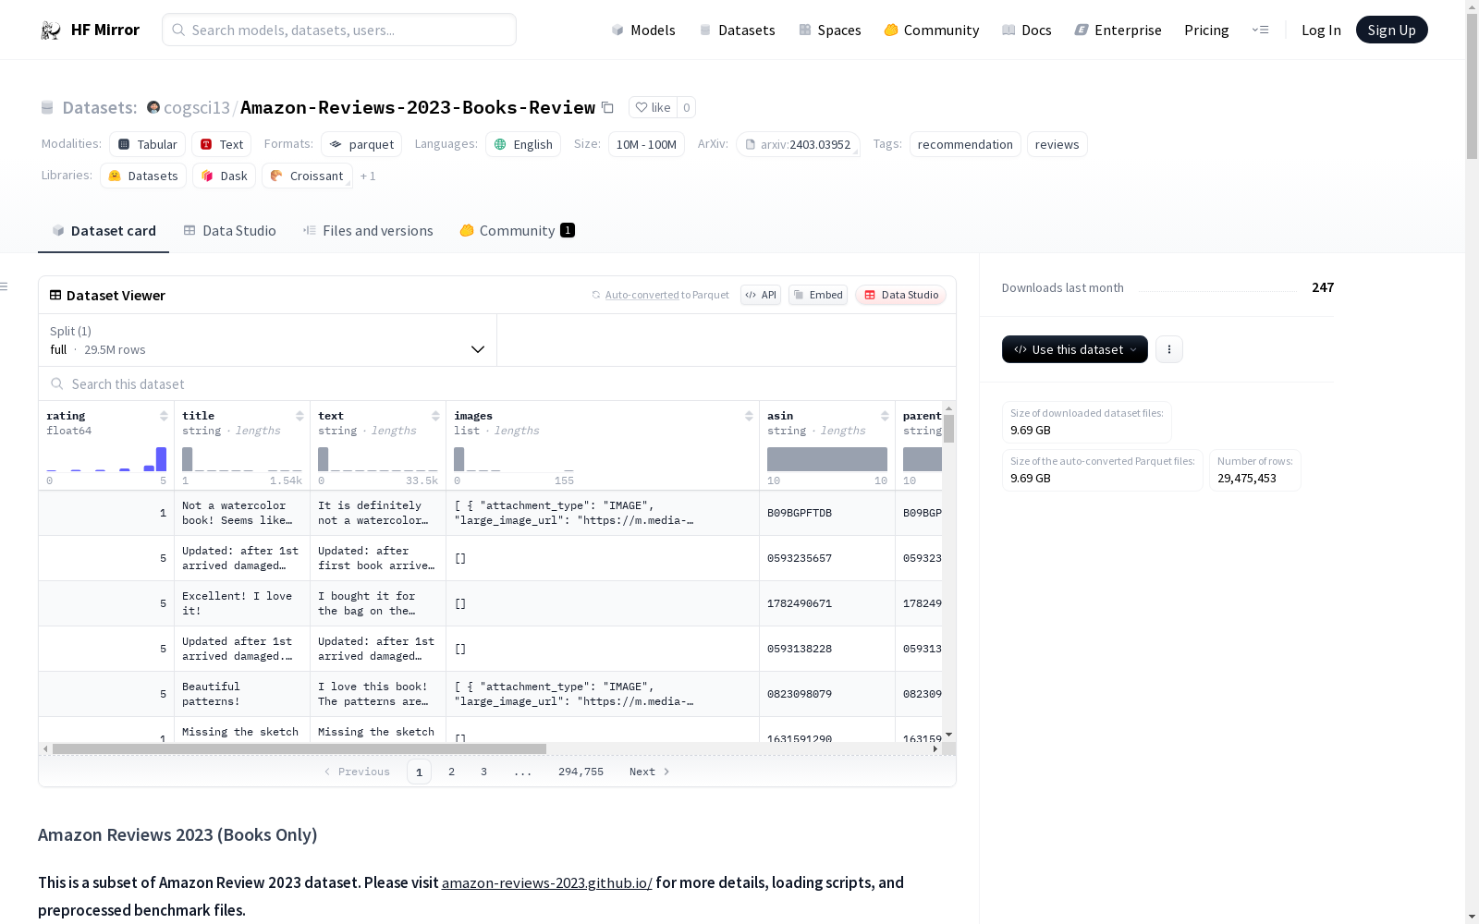This screenshot has width=1479, height=924.
Task: Open more options next to Use this dataset
Action: tap(1169, 349)
